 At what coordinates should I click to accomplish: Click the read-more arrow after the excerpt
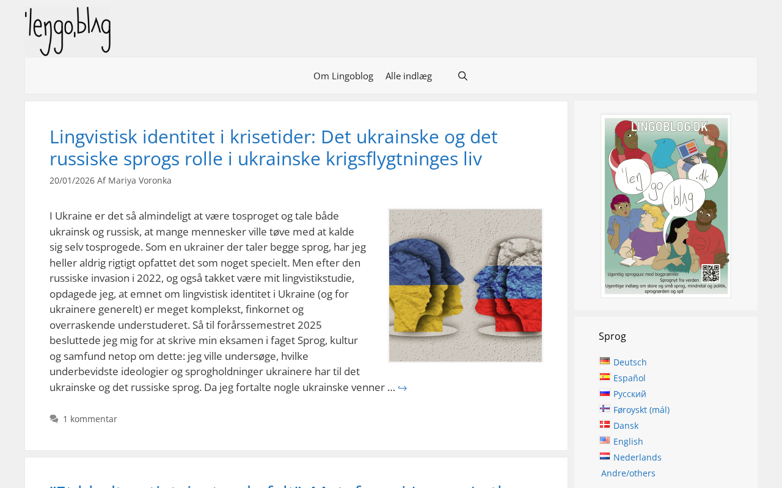(403, 388)
